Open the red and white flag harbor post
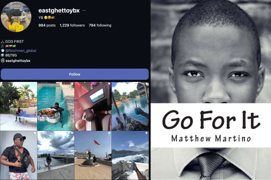 click(93, 155)
